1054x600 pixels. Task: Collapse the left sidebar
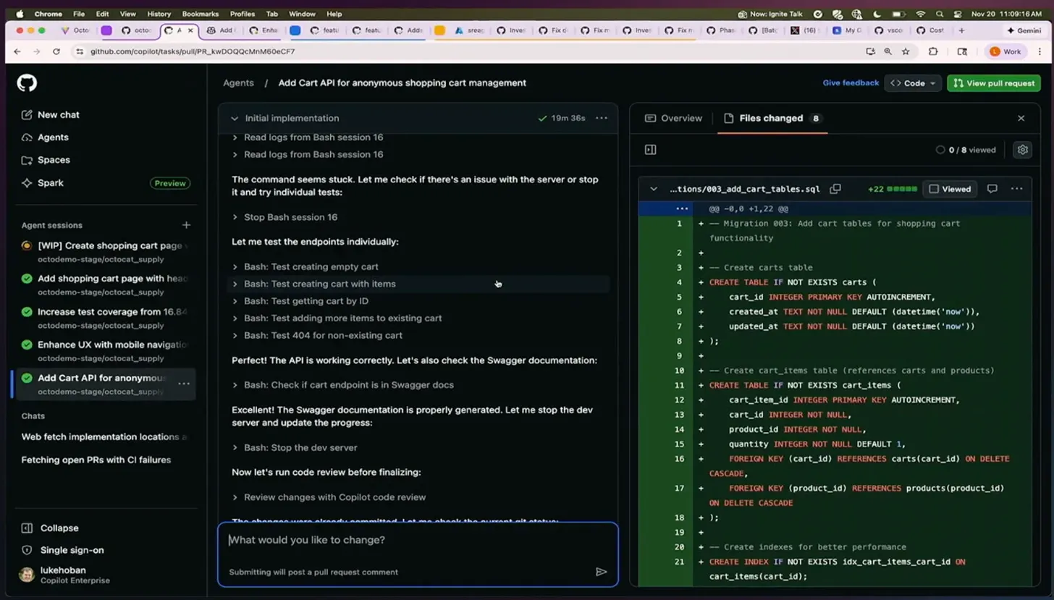coord(59,528)
